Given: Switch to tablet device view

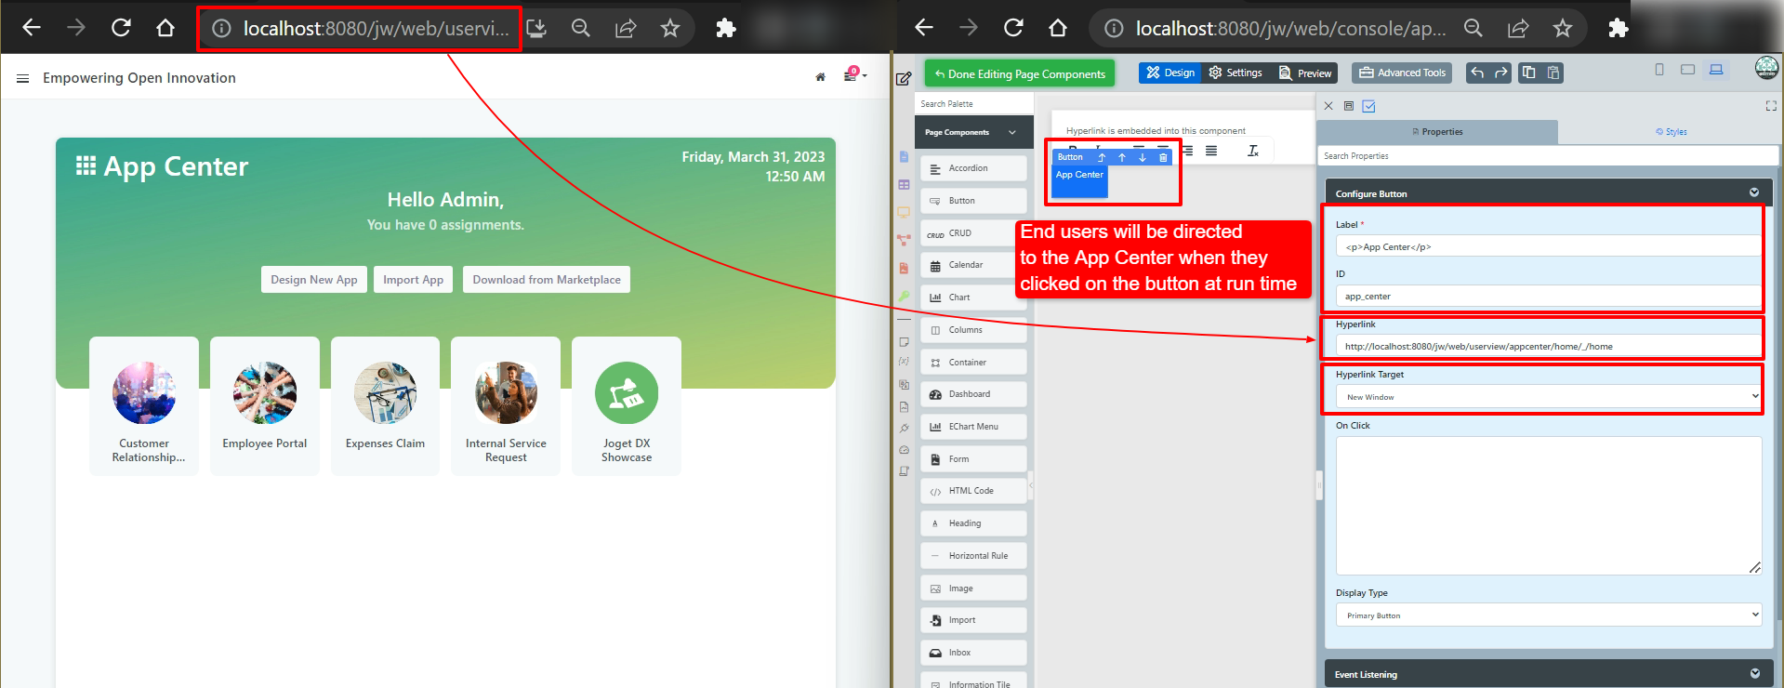Looking at the screenshot, I should click(1688, 70).
